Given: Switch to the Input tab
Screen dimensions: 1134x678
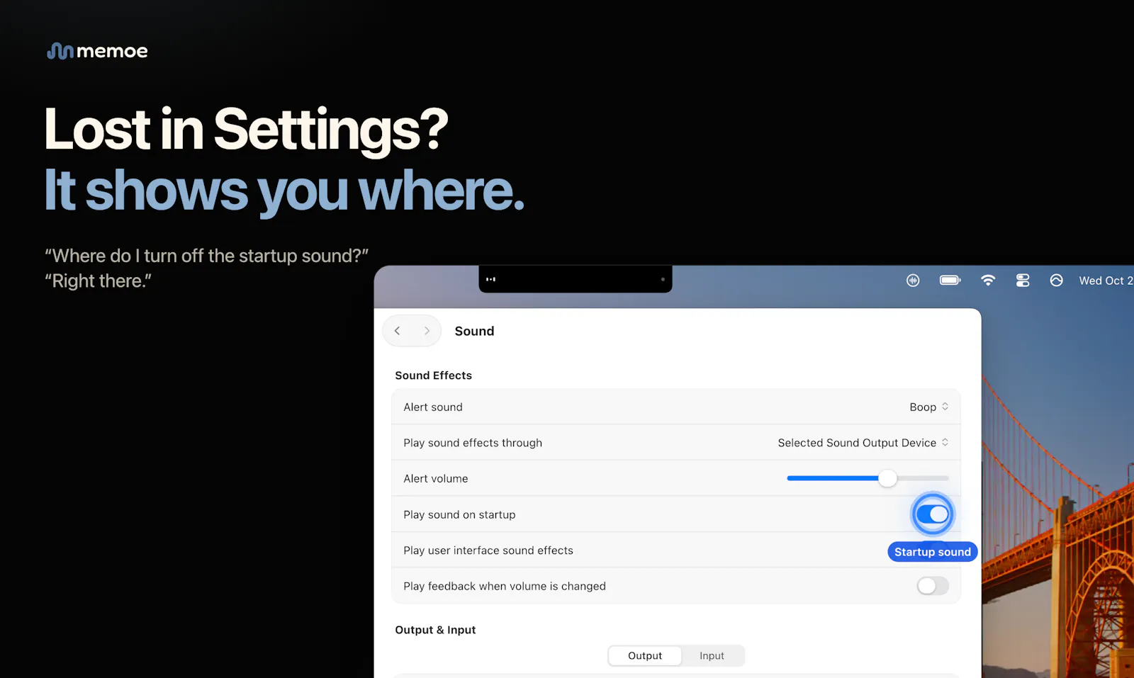Looking at the screenshot, I should [712, 656].
